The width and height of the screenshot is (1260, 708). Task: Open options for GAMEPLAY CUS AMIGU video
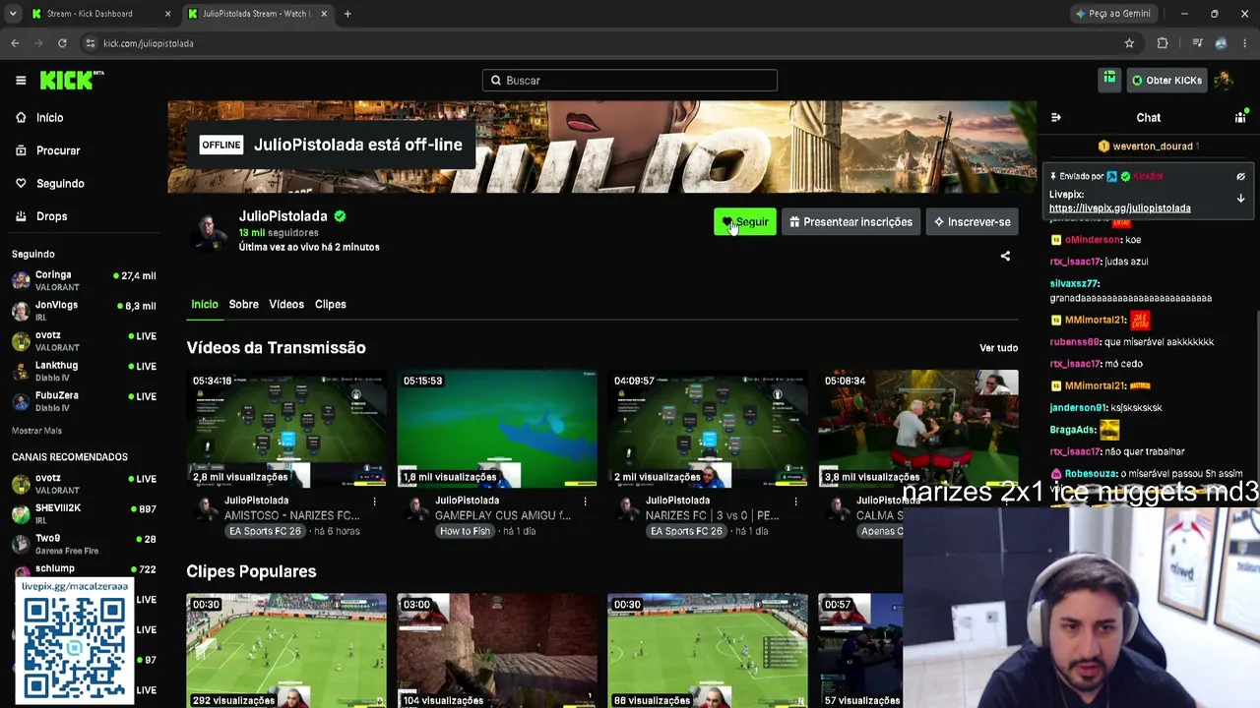pyautogui.click(x=585, y=501)
